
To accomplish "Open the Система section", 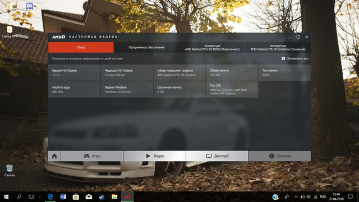I will 280,156.
